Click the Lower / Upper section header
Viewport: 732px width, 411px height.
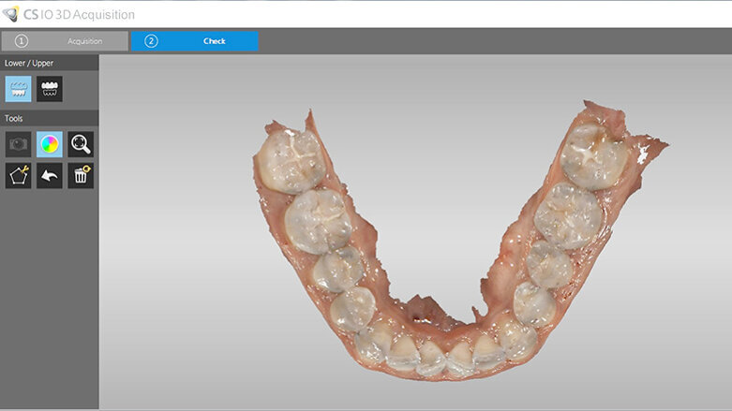point(29,63)
